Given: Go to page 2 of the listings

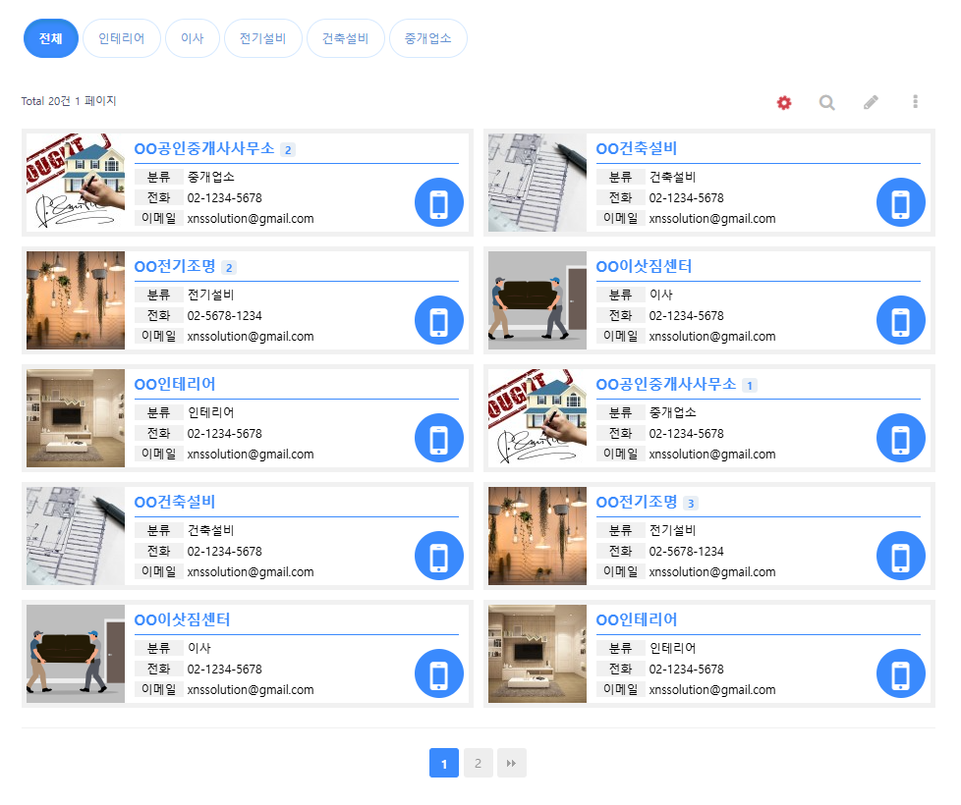Looking at the screenshot, I should [x=478, y=763].
